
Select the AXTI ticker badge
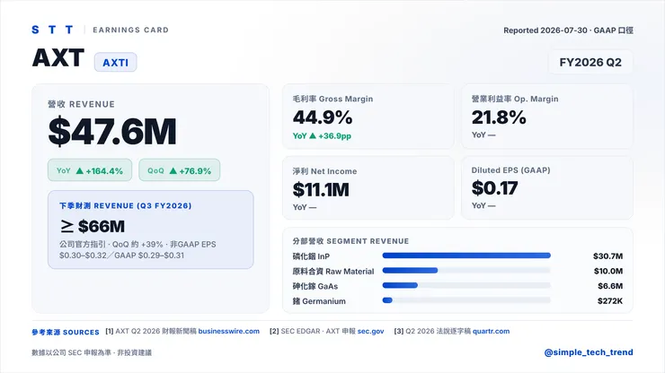click(x=115, y=62)
